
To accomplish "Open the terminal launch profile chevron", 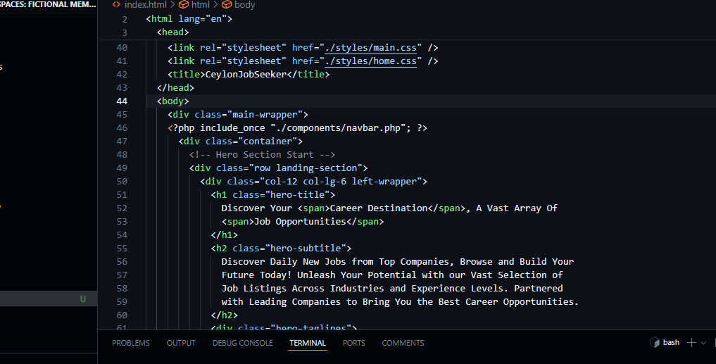I will [703, 343].
